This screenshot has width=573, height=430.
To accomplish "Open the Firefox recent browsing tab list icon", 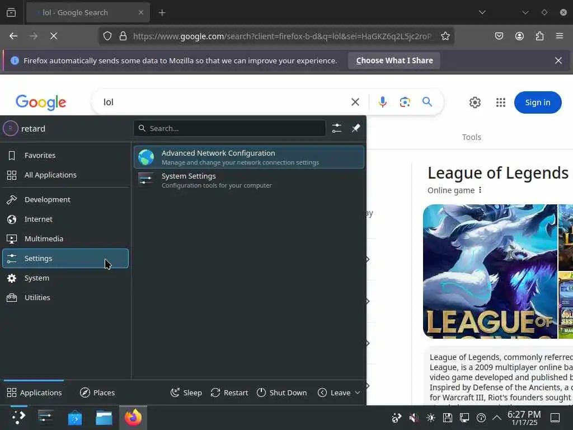I will coord(11,12).
